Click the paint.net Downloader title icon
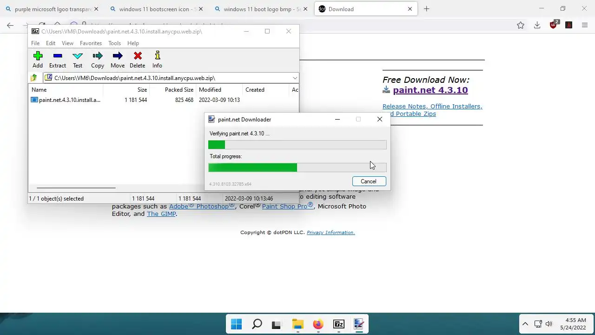Screen dimensions: 595x335 (x=212, y=119)
